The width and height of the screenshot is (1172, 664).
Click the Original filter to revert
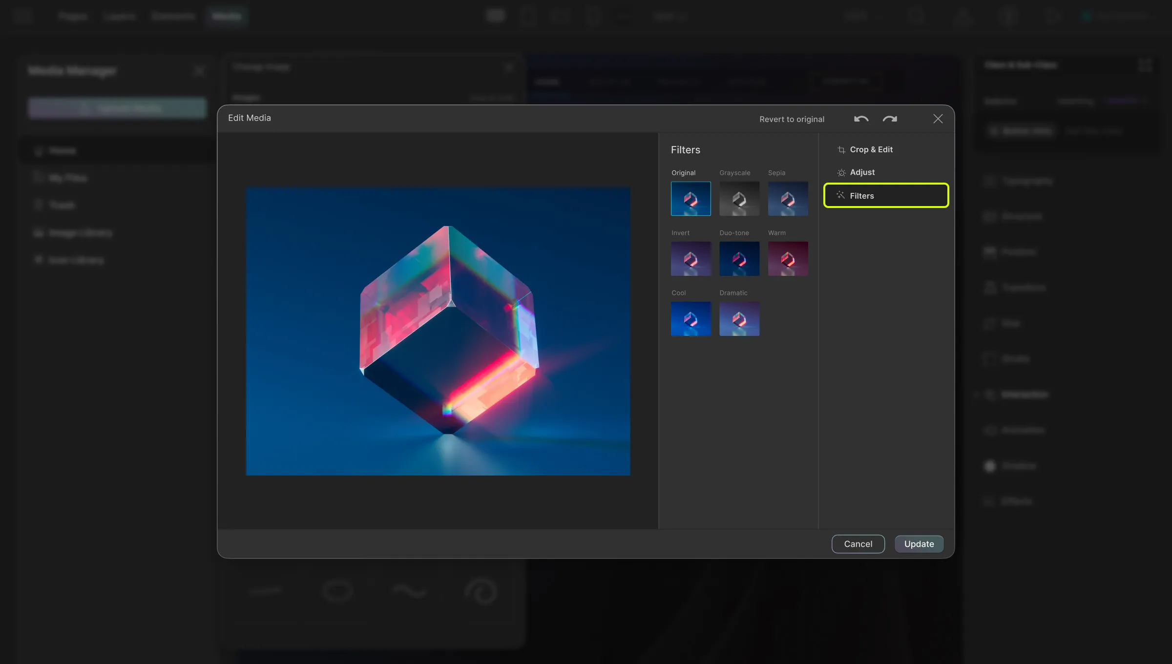tap(691, 198)
